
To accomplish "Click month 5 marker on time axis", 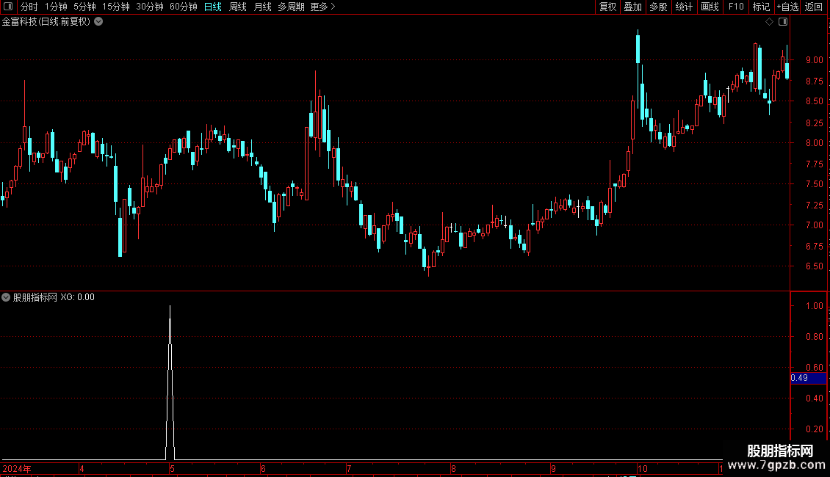I will point(172,468).
